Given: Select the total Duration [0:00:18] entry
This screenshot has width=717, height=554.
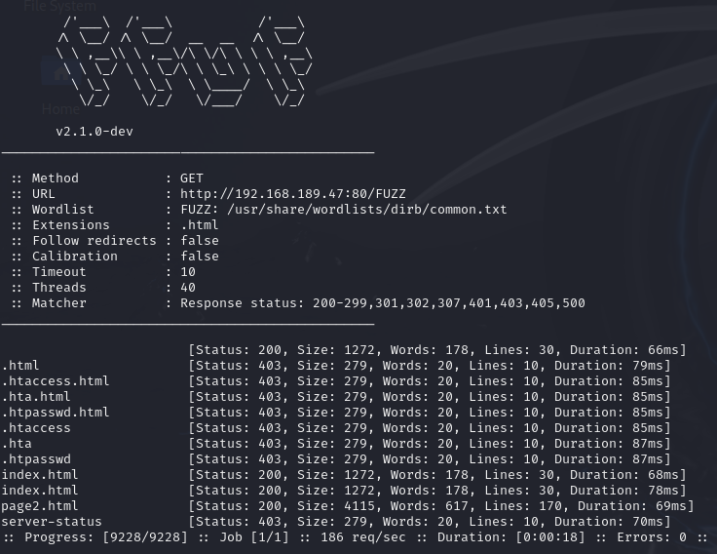Looking at the screenshot, I should (511, 537).
